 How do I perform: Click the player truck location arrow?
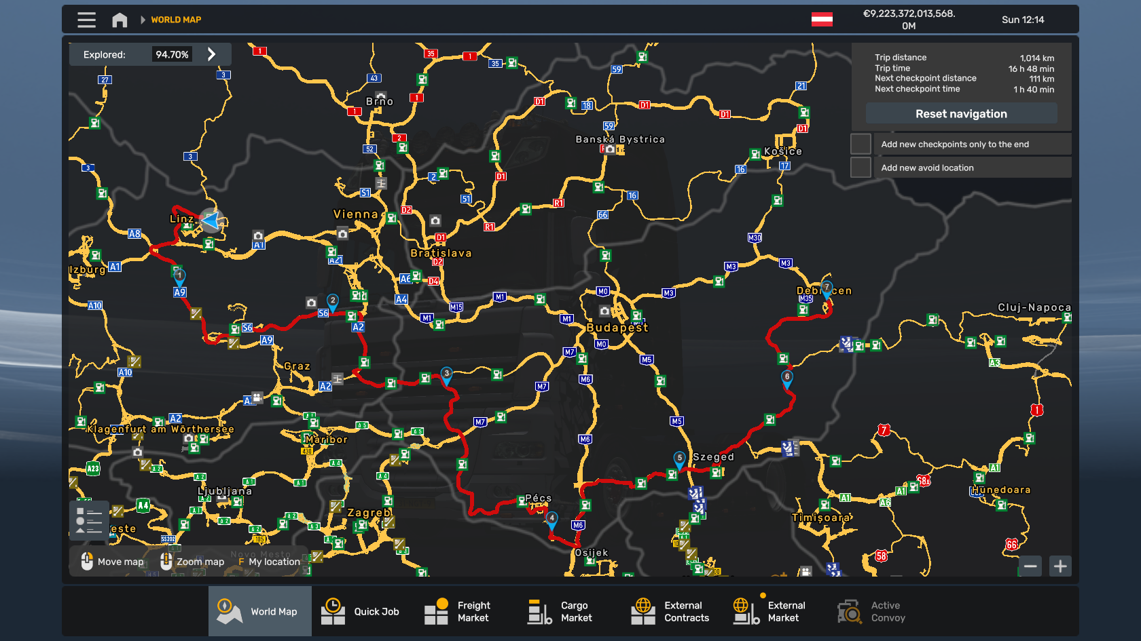click(211, 220)
